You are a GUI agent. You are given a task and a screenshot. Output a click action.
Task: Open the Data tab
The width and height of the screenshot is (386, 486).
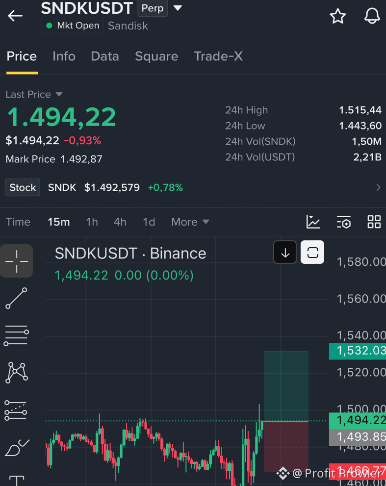coord(105,56)
